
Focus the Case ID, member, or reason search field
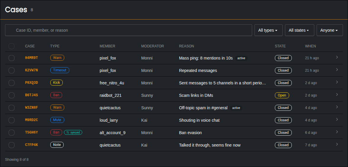click(x=128, y=30)
